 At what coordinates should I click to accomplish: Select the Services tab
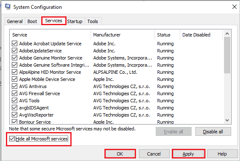[x=53, y=21]
